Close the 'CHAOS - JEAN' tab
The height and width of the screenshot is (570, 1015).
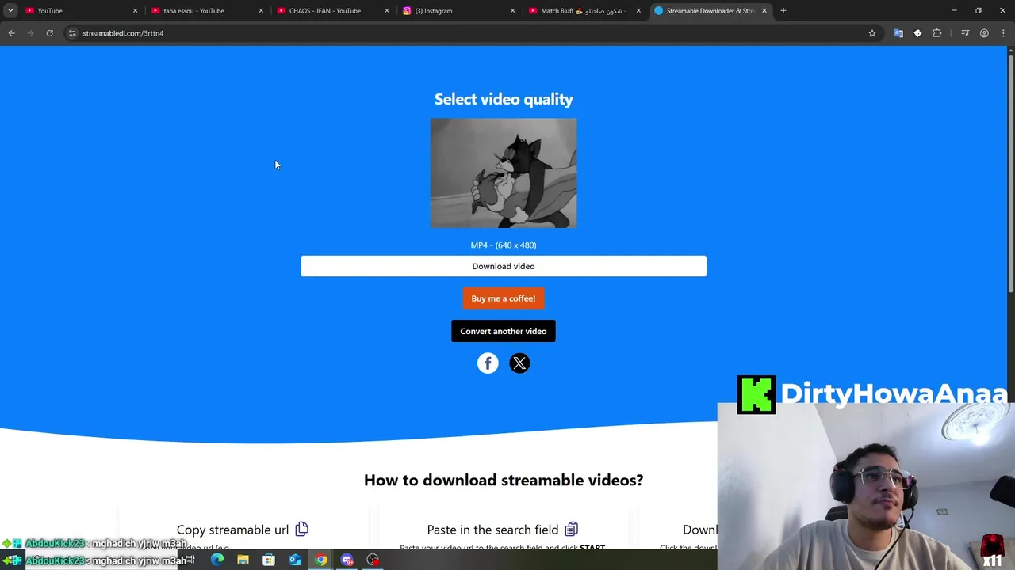(387, 11)
